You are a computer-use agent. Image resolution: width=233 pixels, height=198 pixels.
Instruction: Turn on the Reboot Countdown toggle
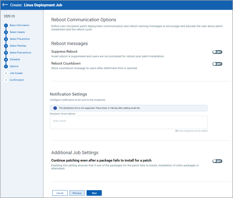[217, 64]
